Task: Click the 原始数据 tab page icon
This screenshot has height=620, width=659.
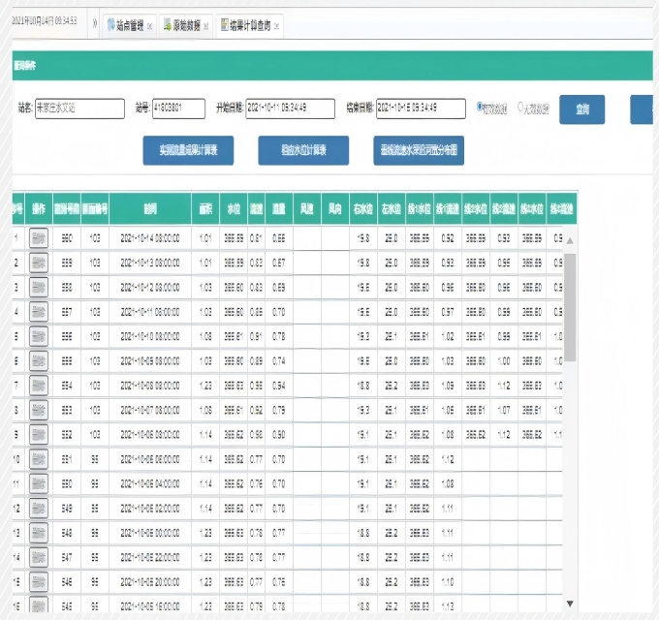Action: point(167,24)
